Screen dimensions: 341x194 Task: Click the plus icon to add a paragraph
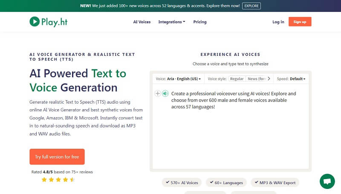point(158,93)
